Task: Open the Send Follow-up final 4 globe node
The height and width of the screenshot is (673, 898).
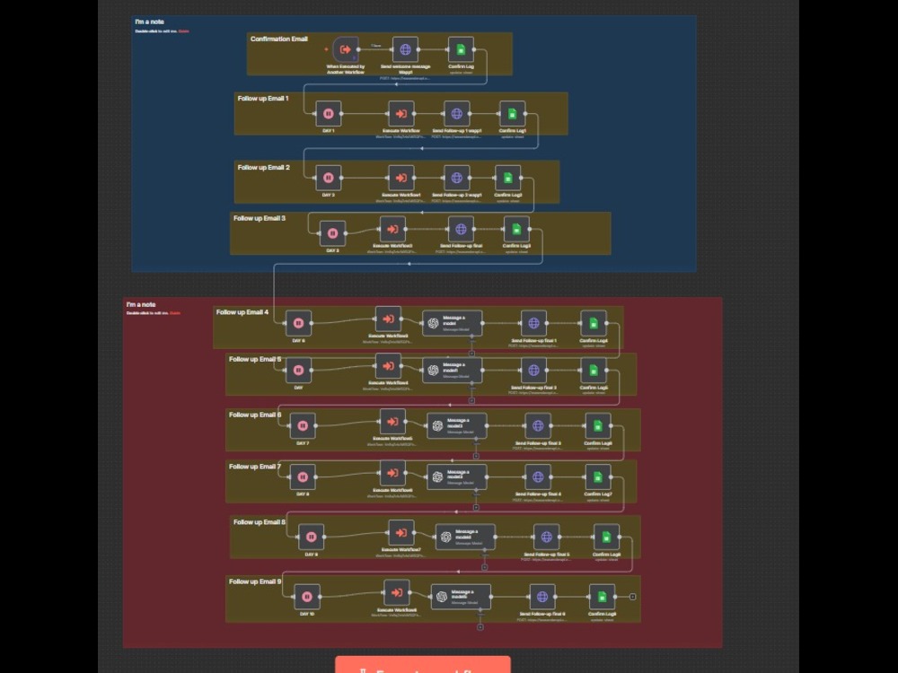Action: tap(538, 477)
